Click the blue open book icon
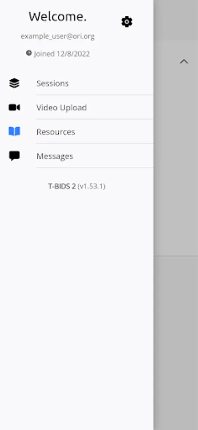 tap(14, 132)
